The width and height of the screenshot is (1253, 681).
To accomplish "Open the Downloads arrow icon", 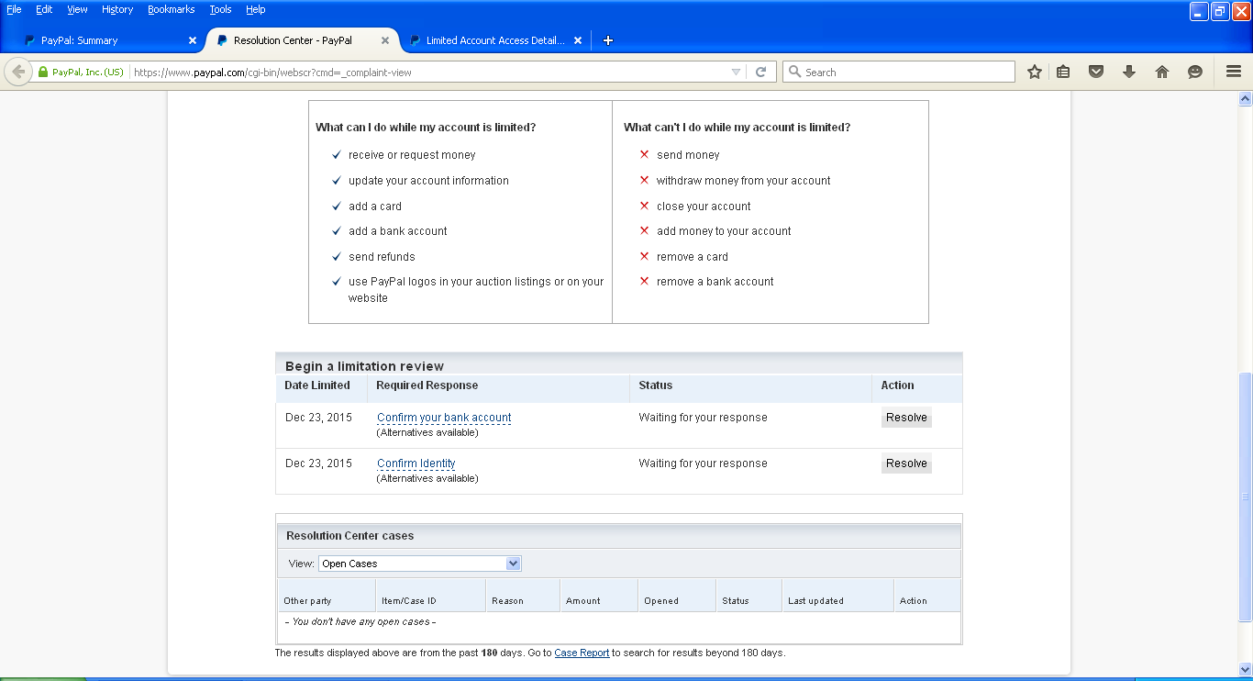I will (x=1129, y=72).
